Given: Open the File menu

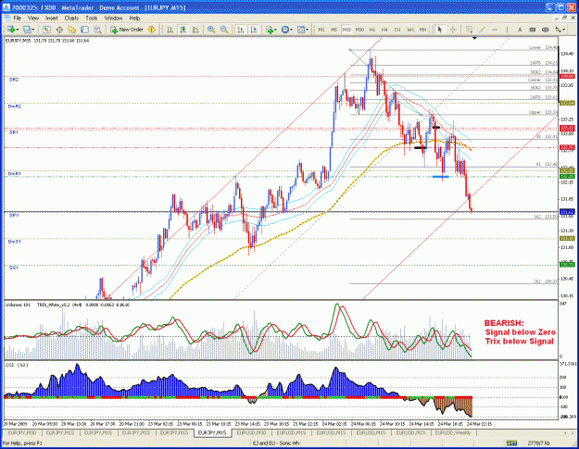Looking at the screenshot, I should point(18,19).
